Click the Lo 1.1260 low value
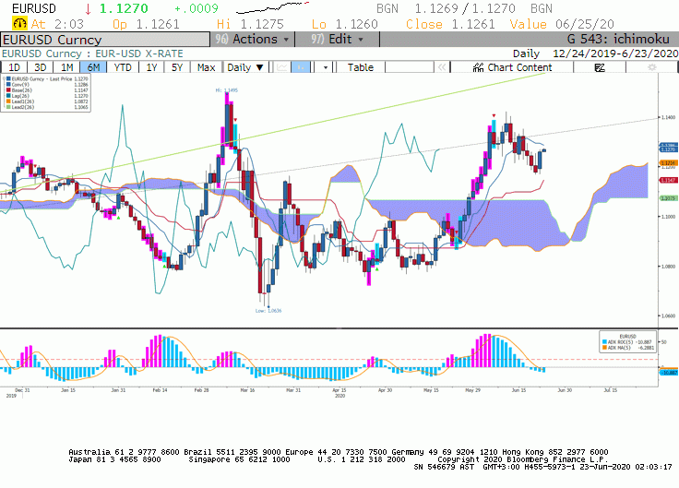The height and width of the screenshot is (488, 679). (345, 24)
